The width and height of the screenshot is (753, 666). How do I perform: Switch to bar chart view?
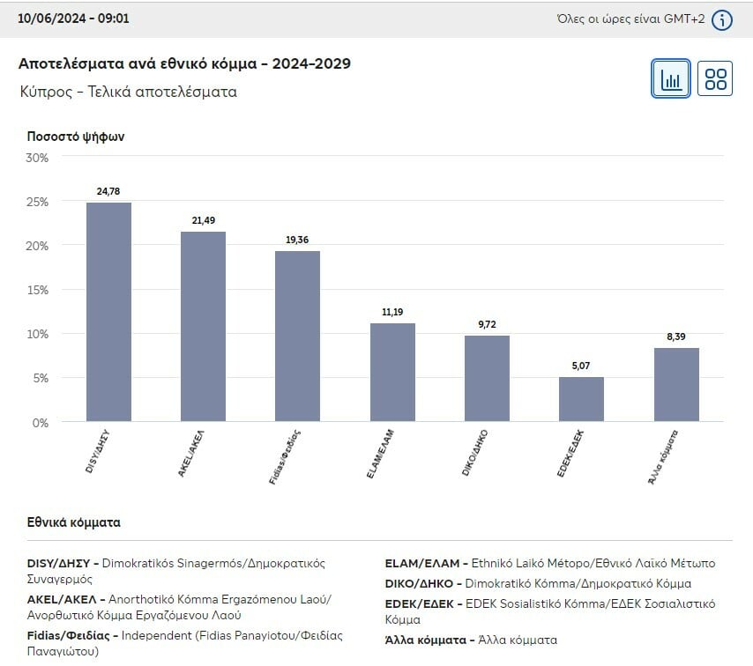(670, 78)
